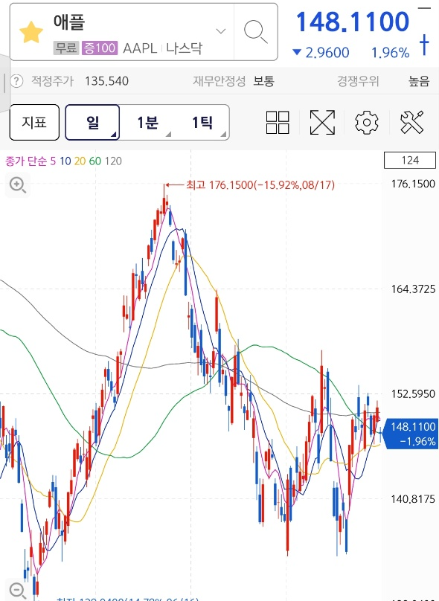
Task: Click the 경쟁우위 높음 indicator
Action: (383, 81)
